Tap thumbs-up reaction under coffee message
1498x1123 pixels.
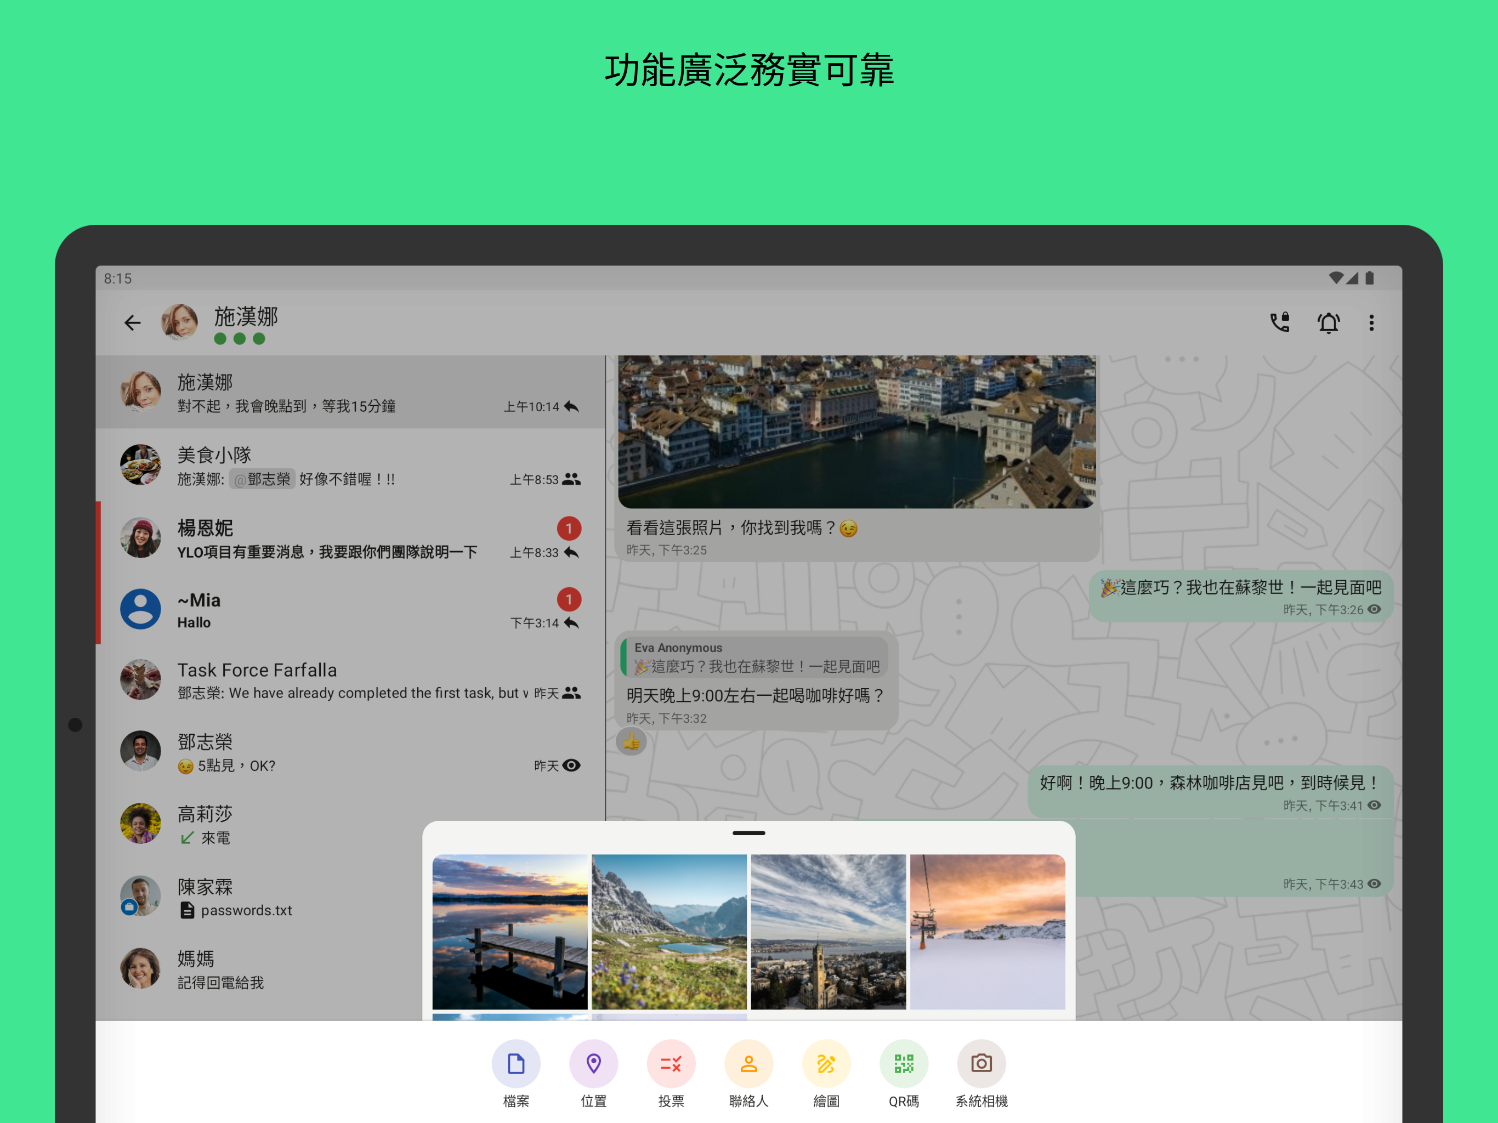(631, 742)
